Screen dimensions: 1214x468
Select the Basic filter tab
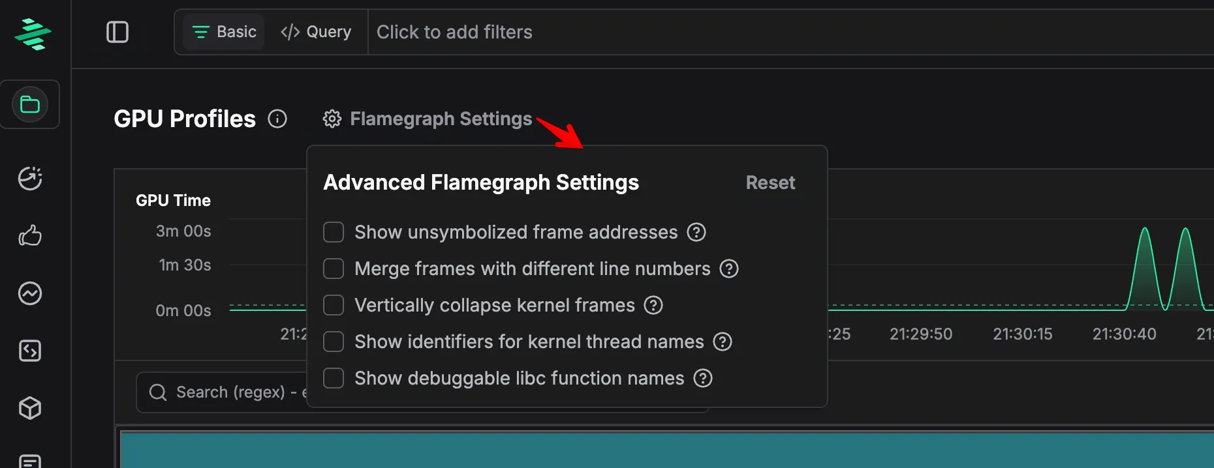click(223, 31)
